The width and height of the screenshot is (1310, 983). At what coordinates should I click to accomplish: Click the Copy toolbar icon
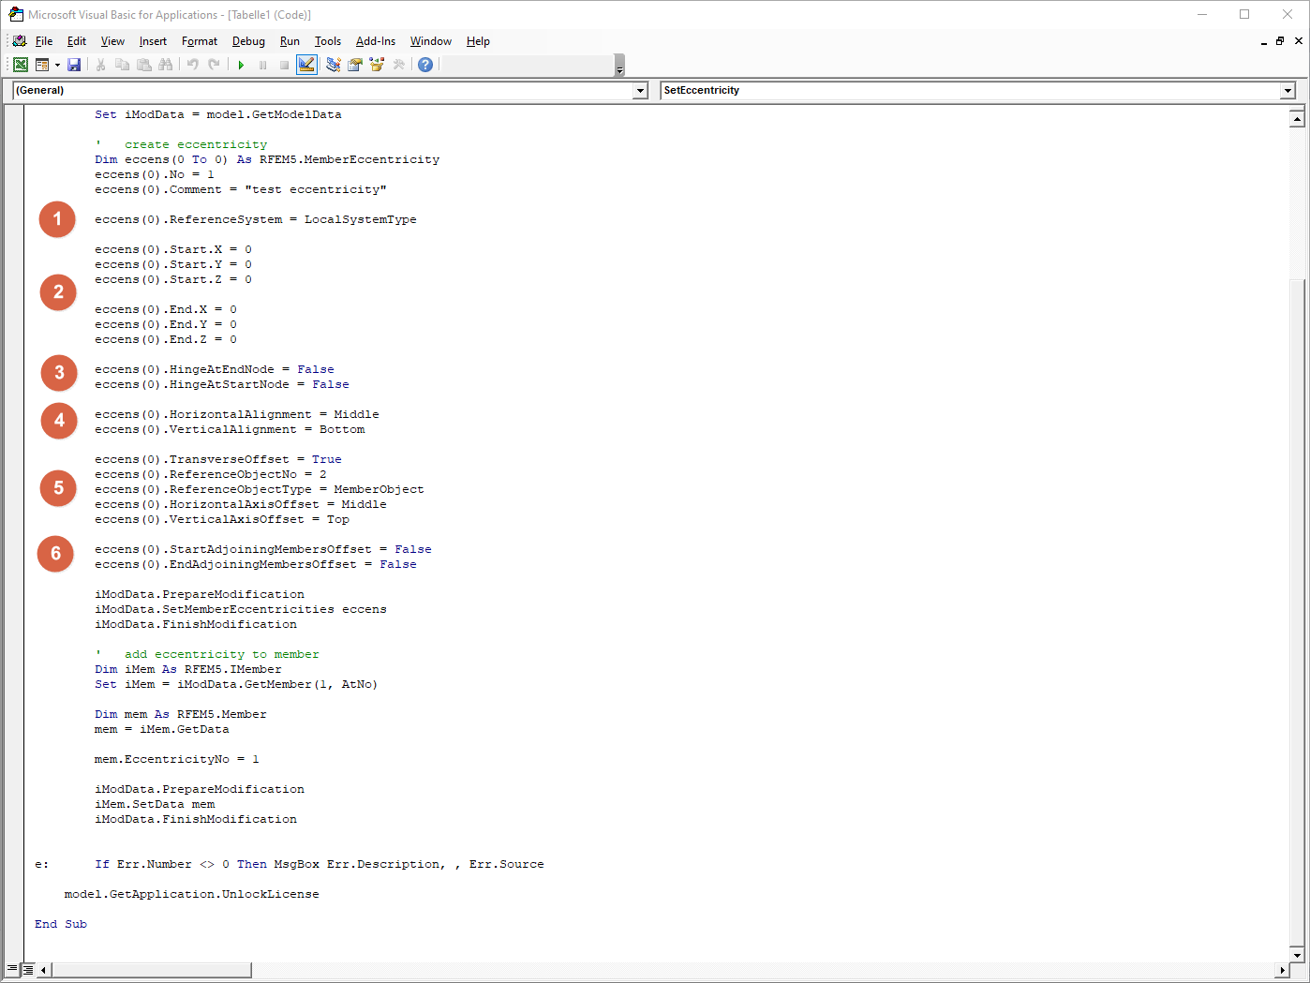click(122, 65)
